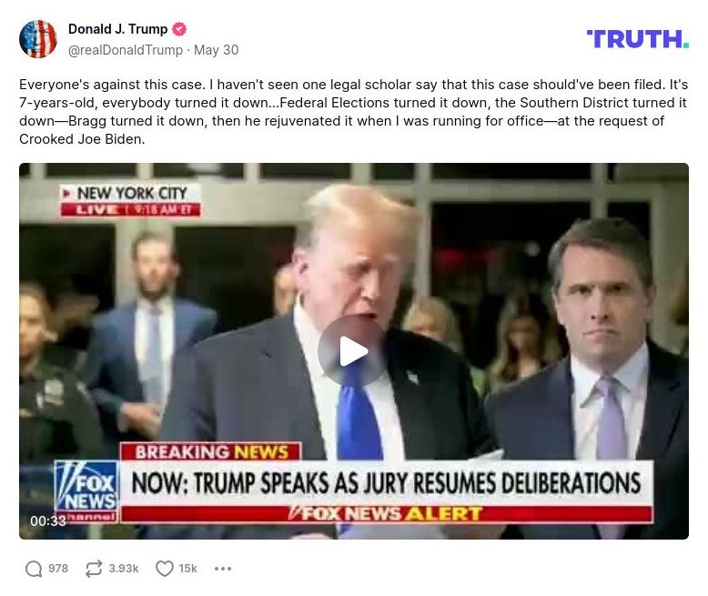Click the red verified checkmark badge
708x596 pixels.
click(179, 29)
